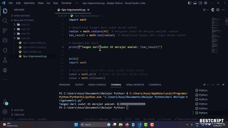Close the terminal panel

(223, 85)
